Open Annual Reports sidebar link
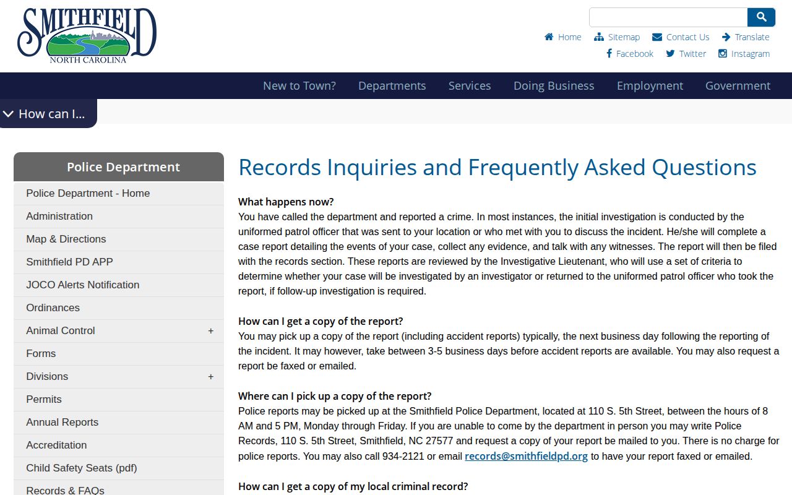This screenshot has height=495, width=792. [x=119, y=423]
